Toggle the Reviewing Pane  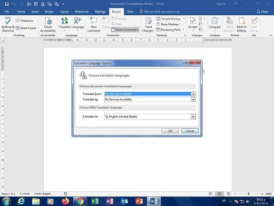(168, 30)
